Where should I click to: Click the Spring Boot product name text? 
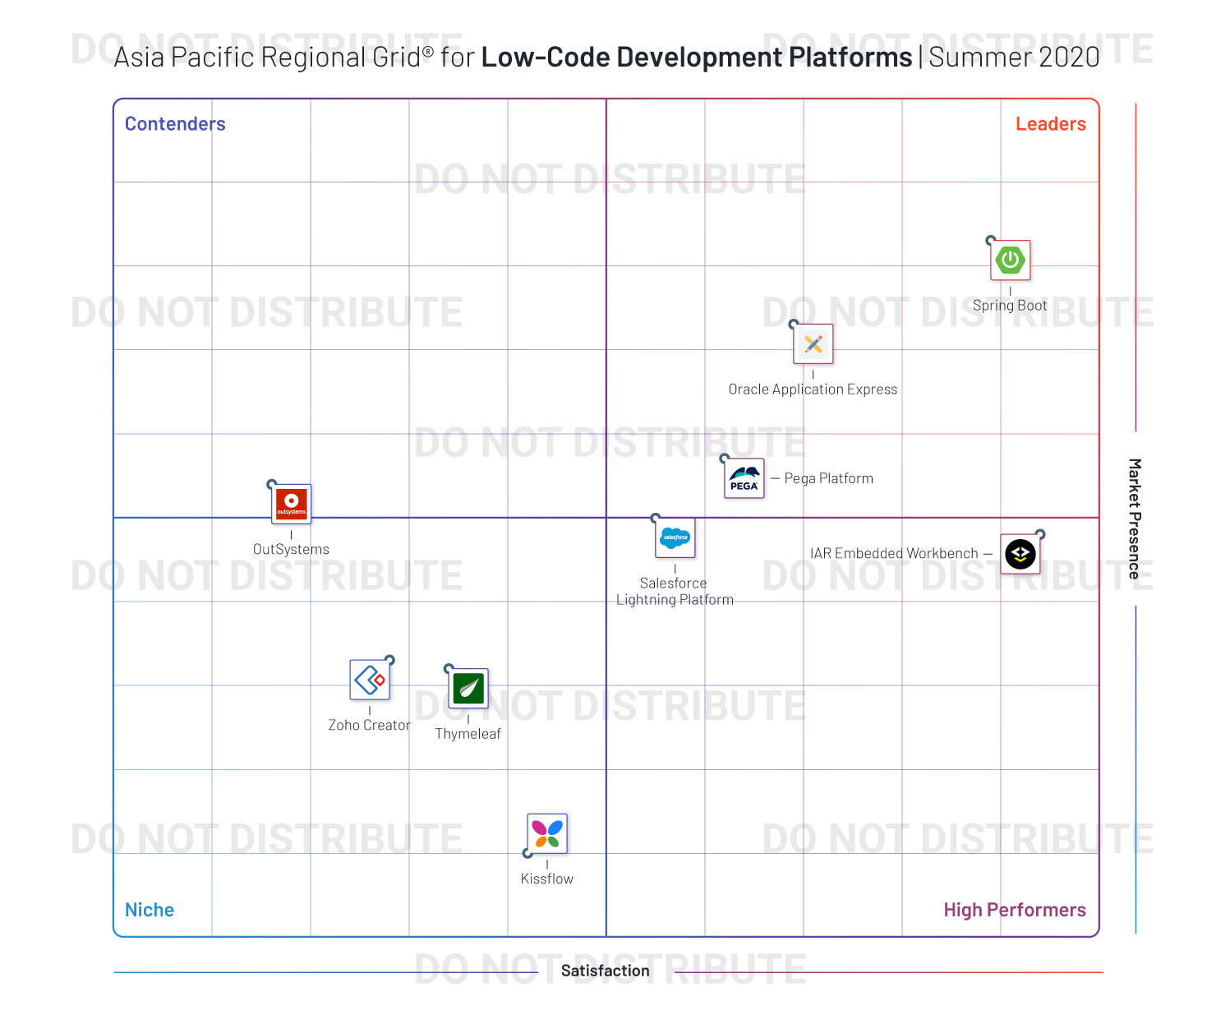[1010, 305]
